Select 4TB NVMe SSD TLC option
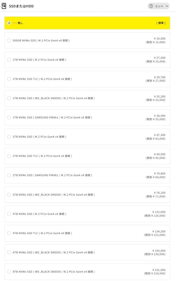The width and height of the screenshot is (176, 283). [x=9, y=233]
